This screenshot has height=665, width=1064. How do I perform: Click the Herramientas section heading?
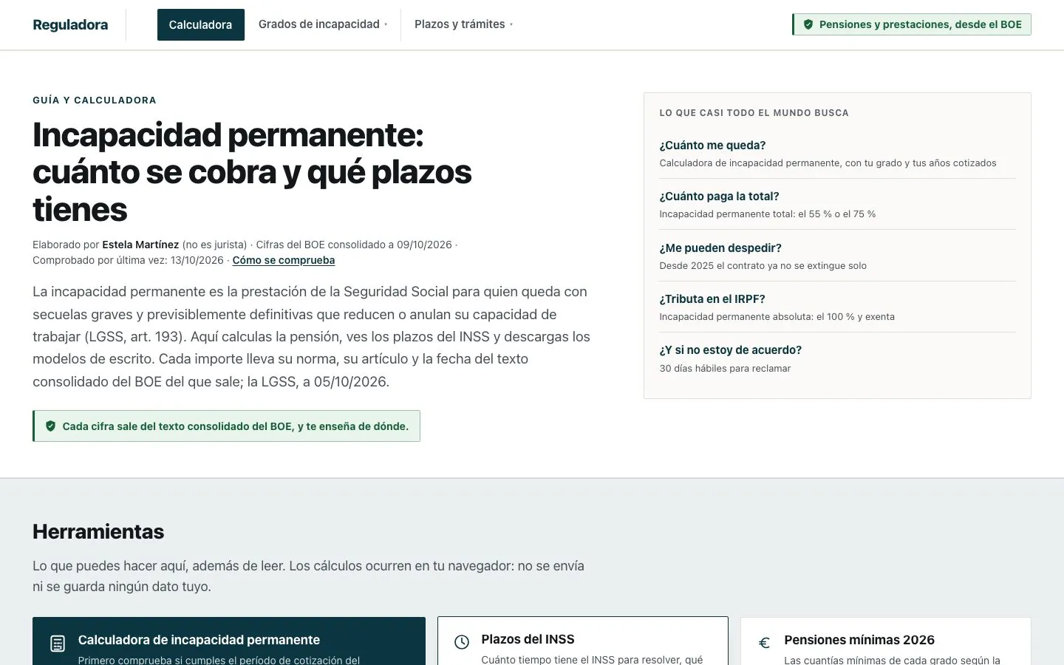click(98, 532)
